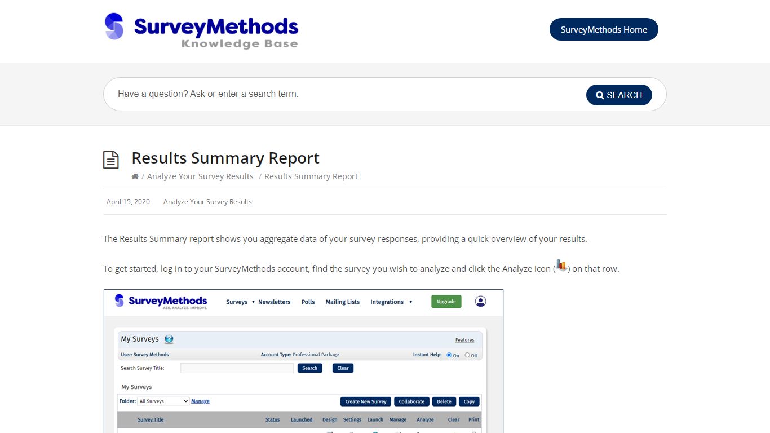Sort by Launched column header
The height and width of the screenshot is (433, 770).
click(302, 419)
